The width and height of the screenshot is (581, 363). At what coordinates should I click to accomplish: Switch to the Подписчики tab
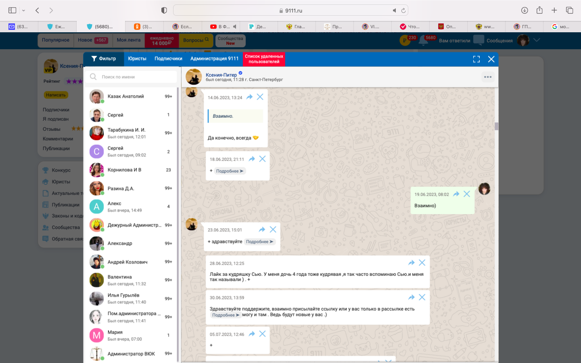pos(168,59)
